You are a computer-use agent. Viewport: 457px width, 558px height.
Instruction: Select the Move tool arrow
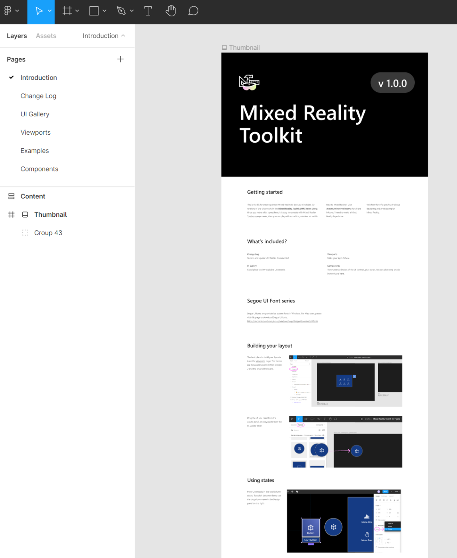pos(39,11)
